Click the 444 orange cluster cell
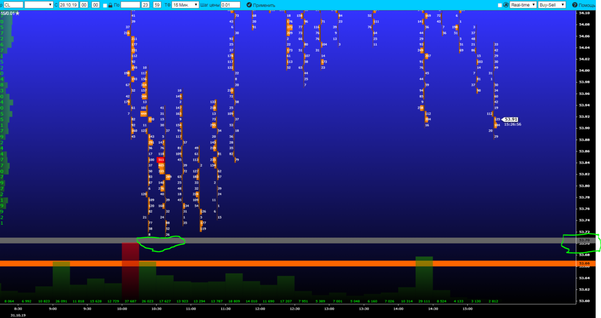This screenshot has width=601, height=318. [143, 113]
